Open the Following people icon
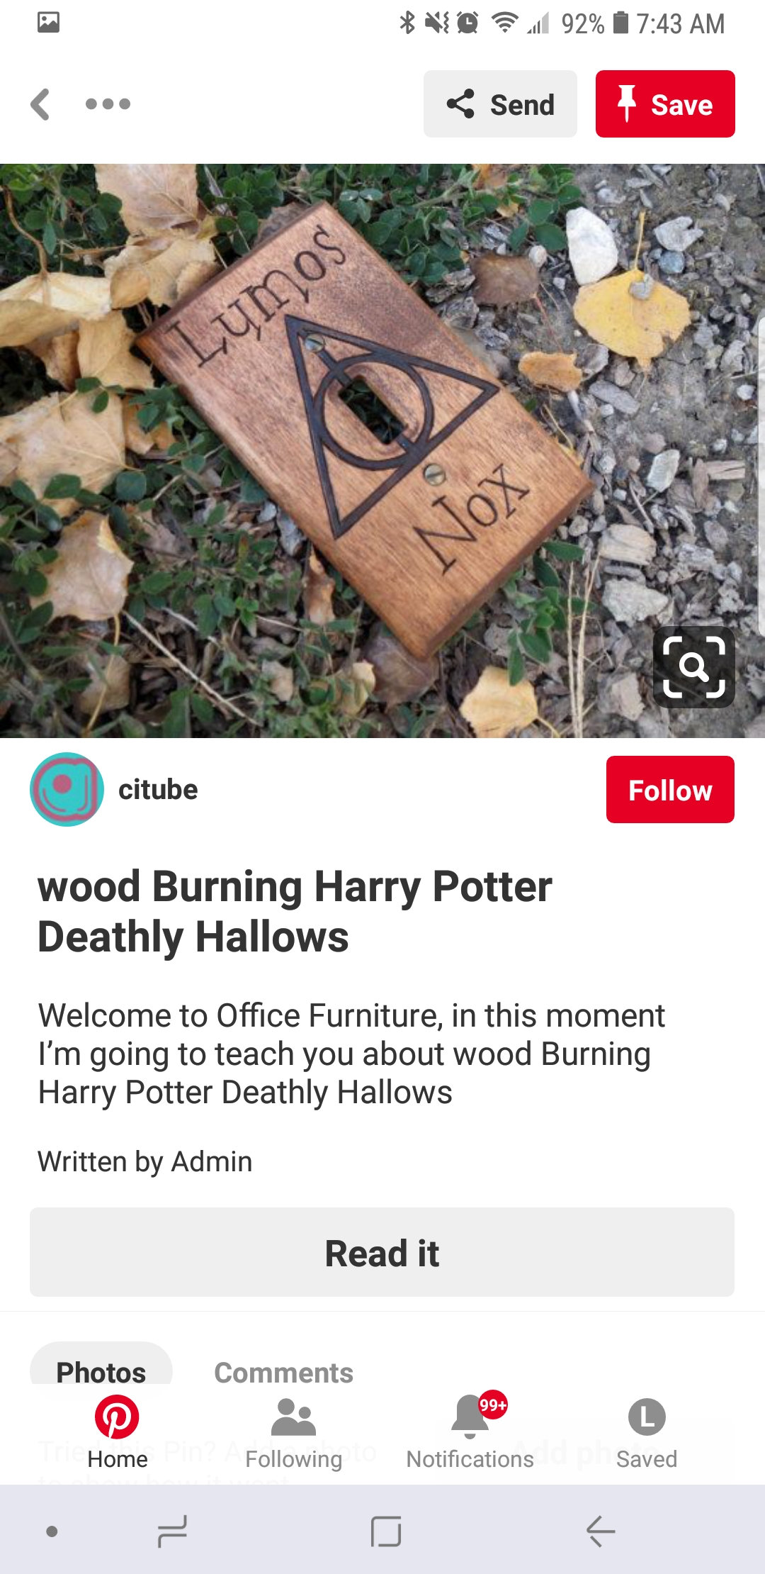The image size is (765, 1574). tap(293, 1432)
